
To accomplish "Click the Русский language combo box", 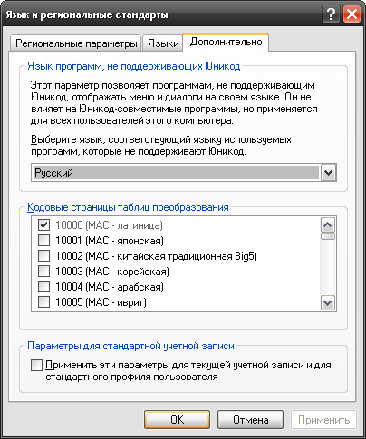I will [184, 173].
